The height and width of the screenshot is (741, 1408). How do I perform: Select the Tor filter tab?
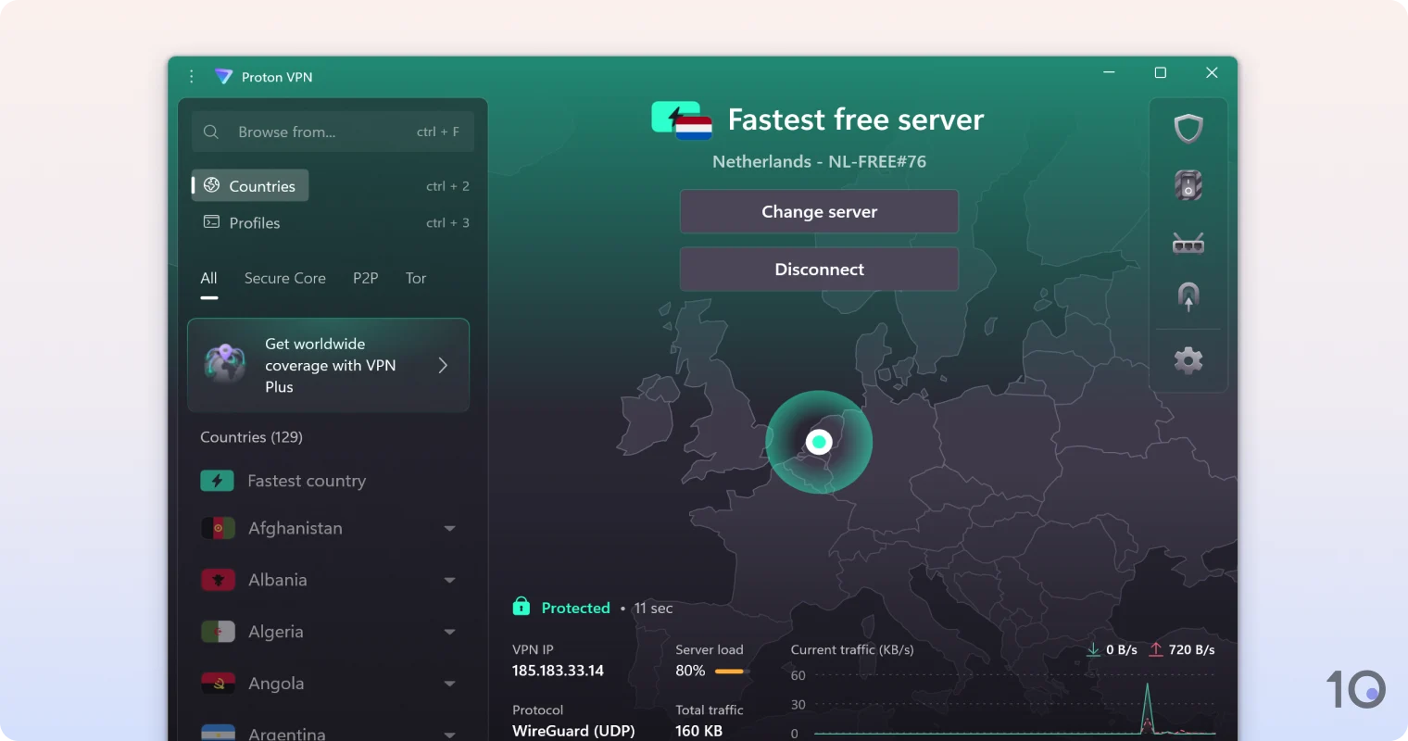[415, 278]
